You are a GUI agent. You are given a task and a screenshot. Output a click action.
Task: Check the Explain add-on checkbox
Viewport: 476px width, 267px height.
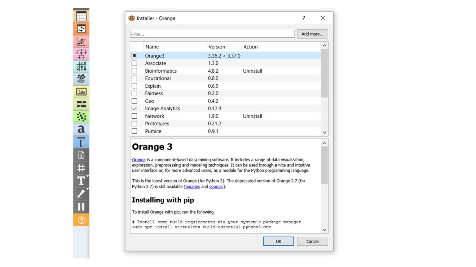tap(134, 86)
